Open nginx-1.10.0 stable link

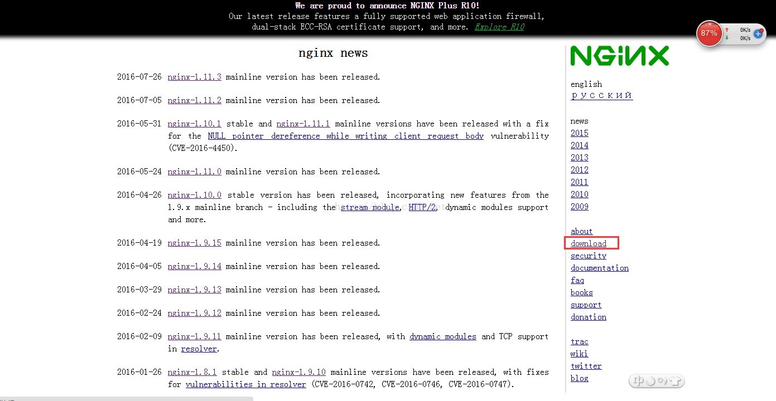coord(194,195)
